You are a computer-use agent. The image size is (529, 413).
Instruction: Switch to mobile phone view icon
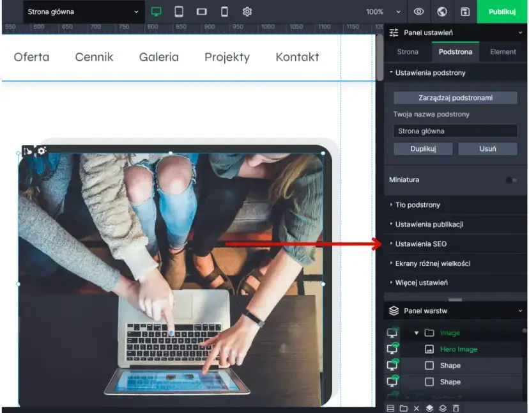(224, 12)
